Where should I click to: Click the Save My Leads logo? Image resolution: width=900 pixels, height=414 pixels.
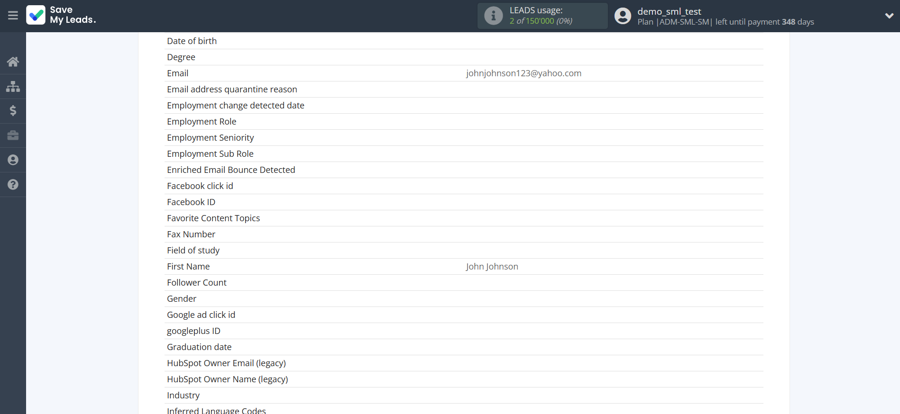61,15
